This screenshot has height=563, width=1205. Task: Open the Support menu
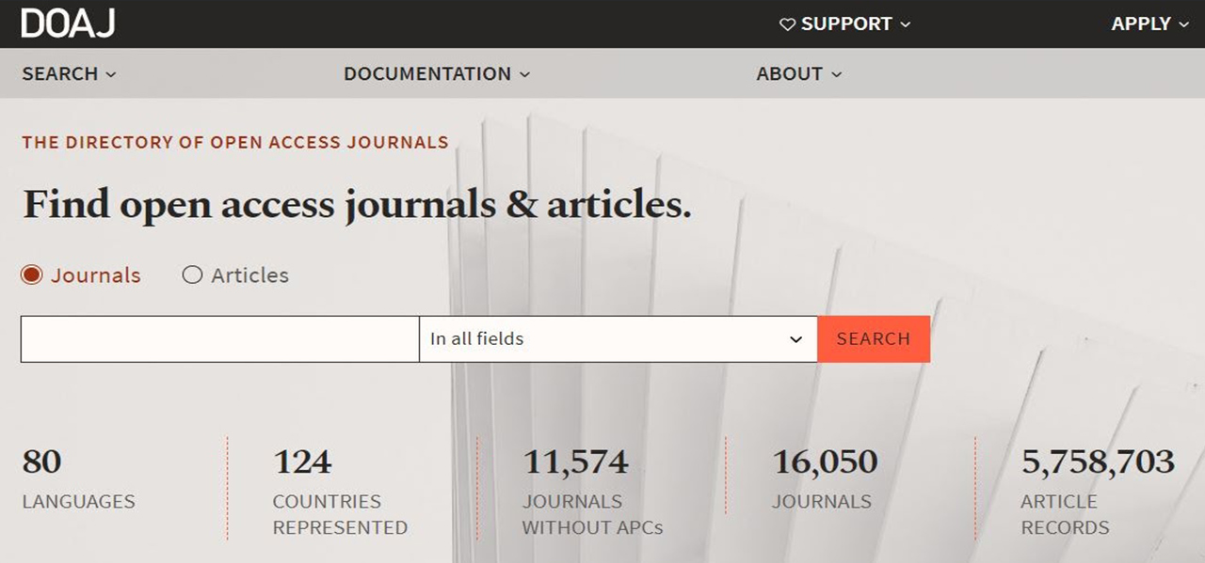pos(845,24)
